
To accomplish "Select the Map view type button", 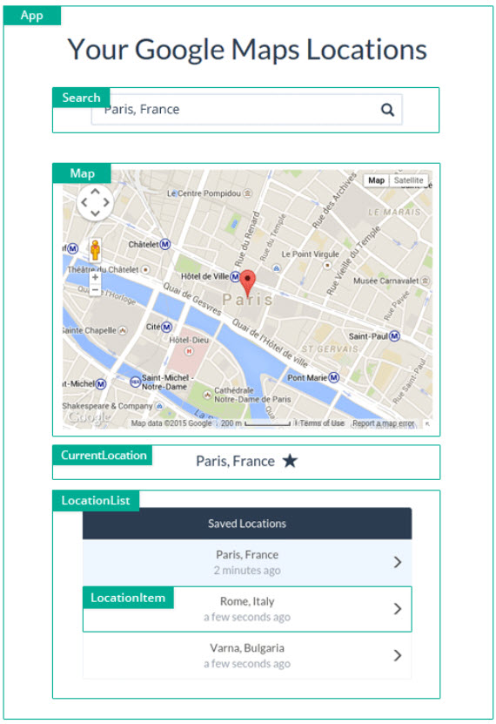I will tap(376, 180).
